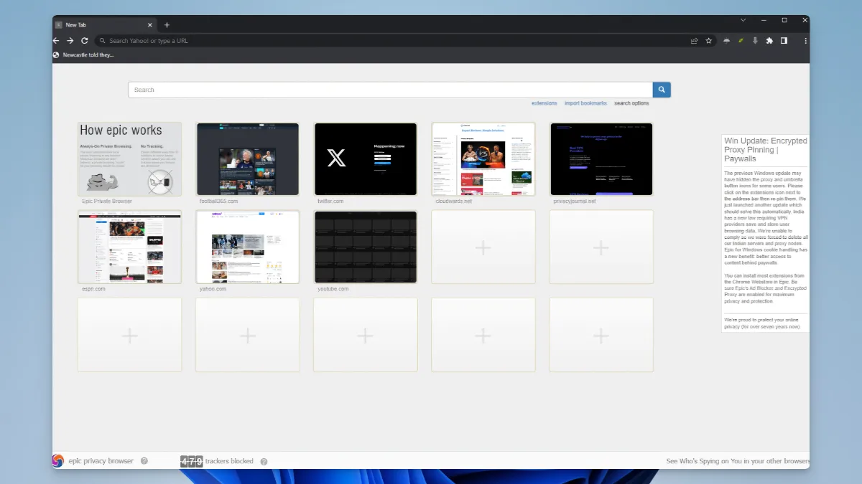
Task: Toggle the side panel icon
Action: coord(784,41)
